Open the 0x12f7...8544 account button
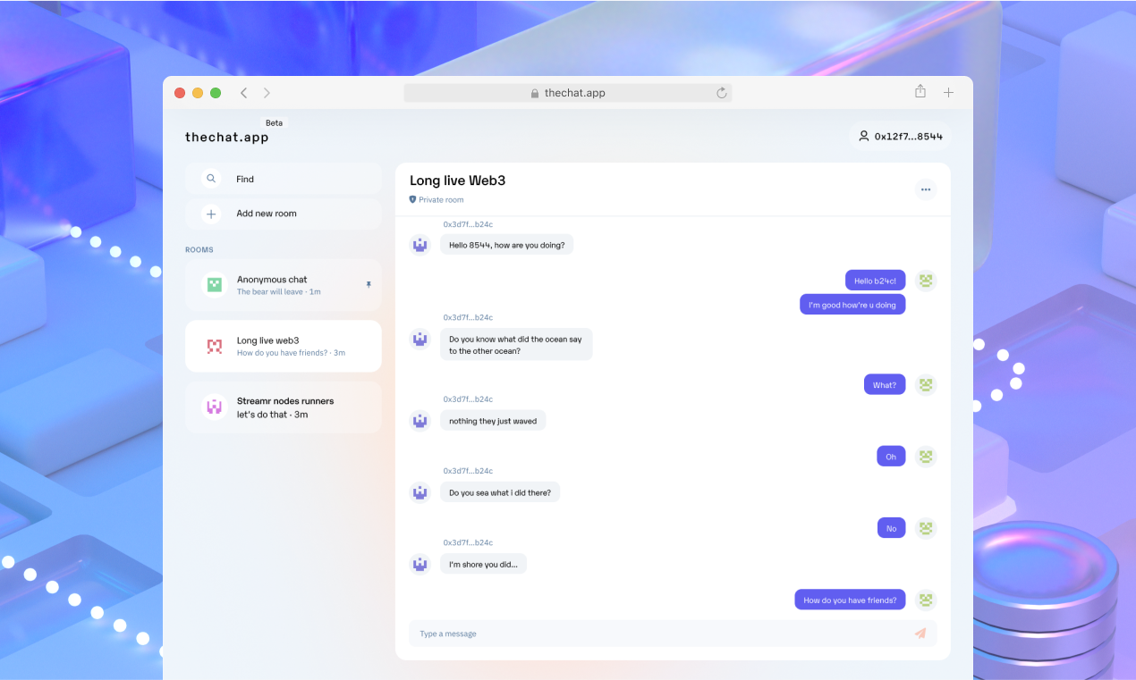The image size is (1136, 680). [900, 137]
